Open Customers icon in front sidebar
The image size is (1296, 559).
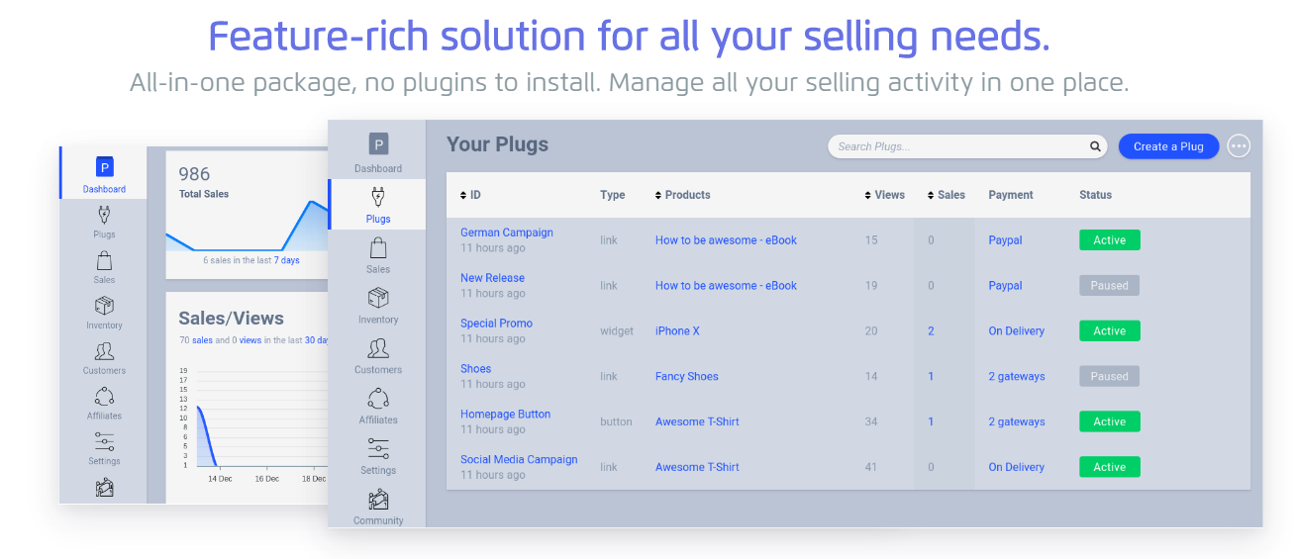coord(377,348)
